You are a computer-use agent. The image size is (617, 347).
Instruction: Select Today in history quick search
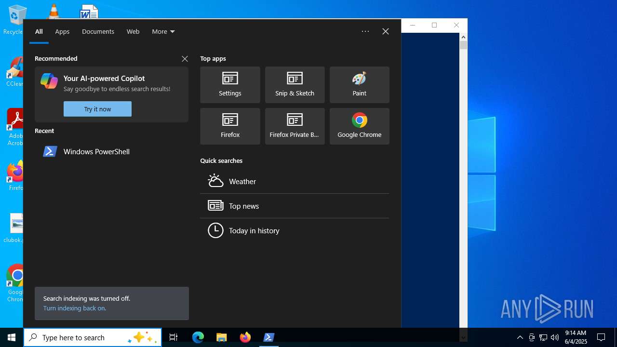coord(295,230)
